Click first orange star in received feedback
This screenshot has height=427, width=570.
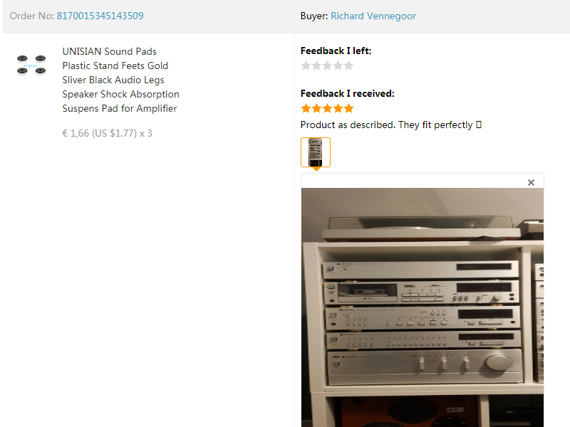306,108
